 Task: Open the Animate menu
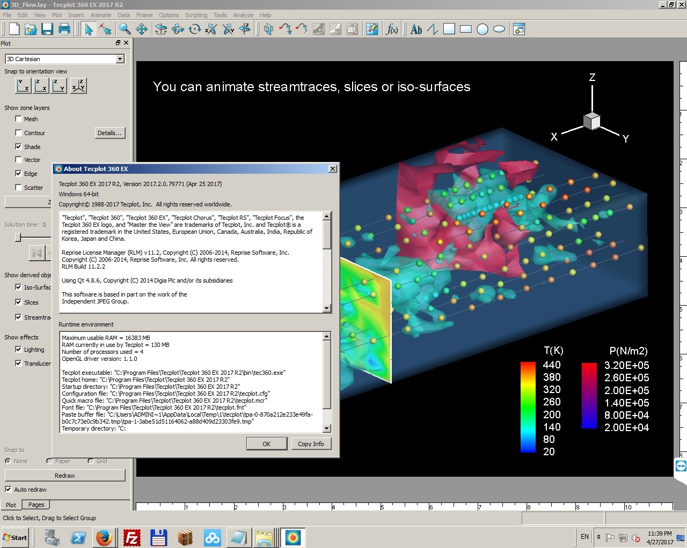pos(101,15)
